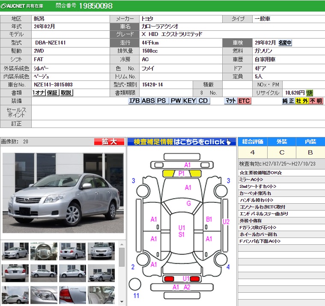Open the inspection supplement info banner link
This screenshot has height=306, width=325.
(182, 142)
